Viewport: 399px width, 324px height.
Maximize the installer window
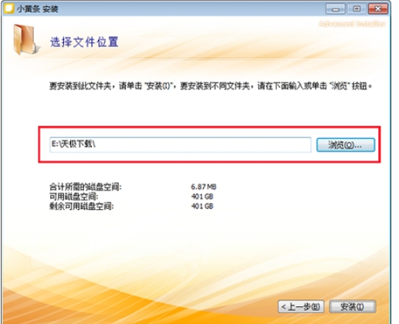357,9
